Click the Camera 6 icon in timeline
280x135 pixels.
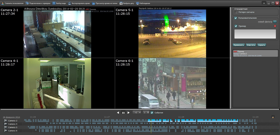[x=6, y=131]
